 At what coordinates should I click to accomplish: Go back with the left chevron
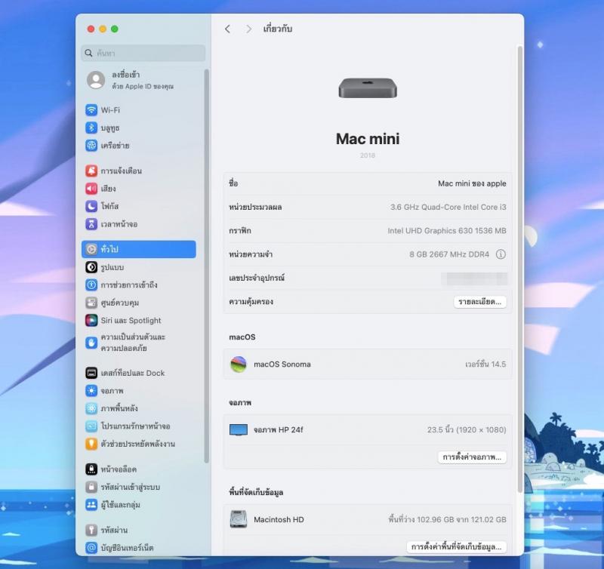point(228,29)
